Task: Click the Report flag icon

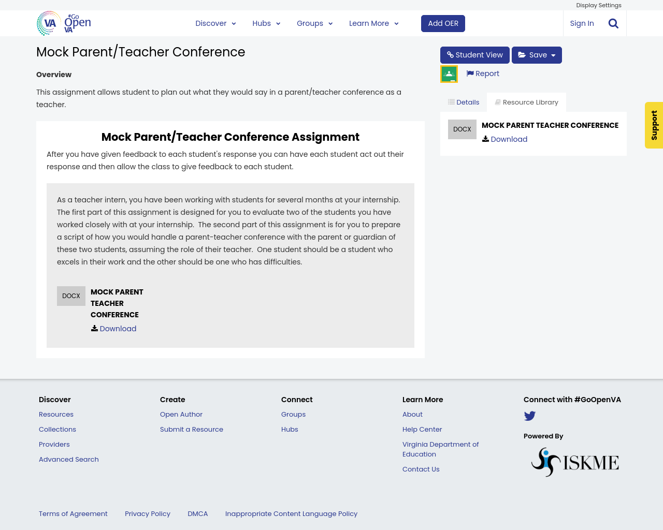Action: pyautogui.click(x=471, y=72)
